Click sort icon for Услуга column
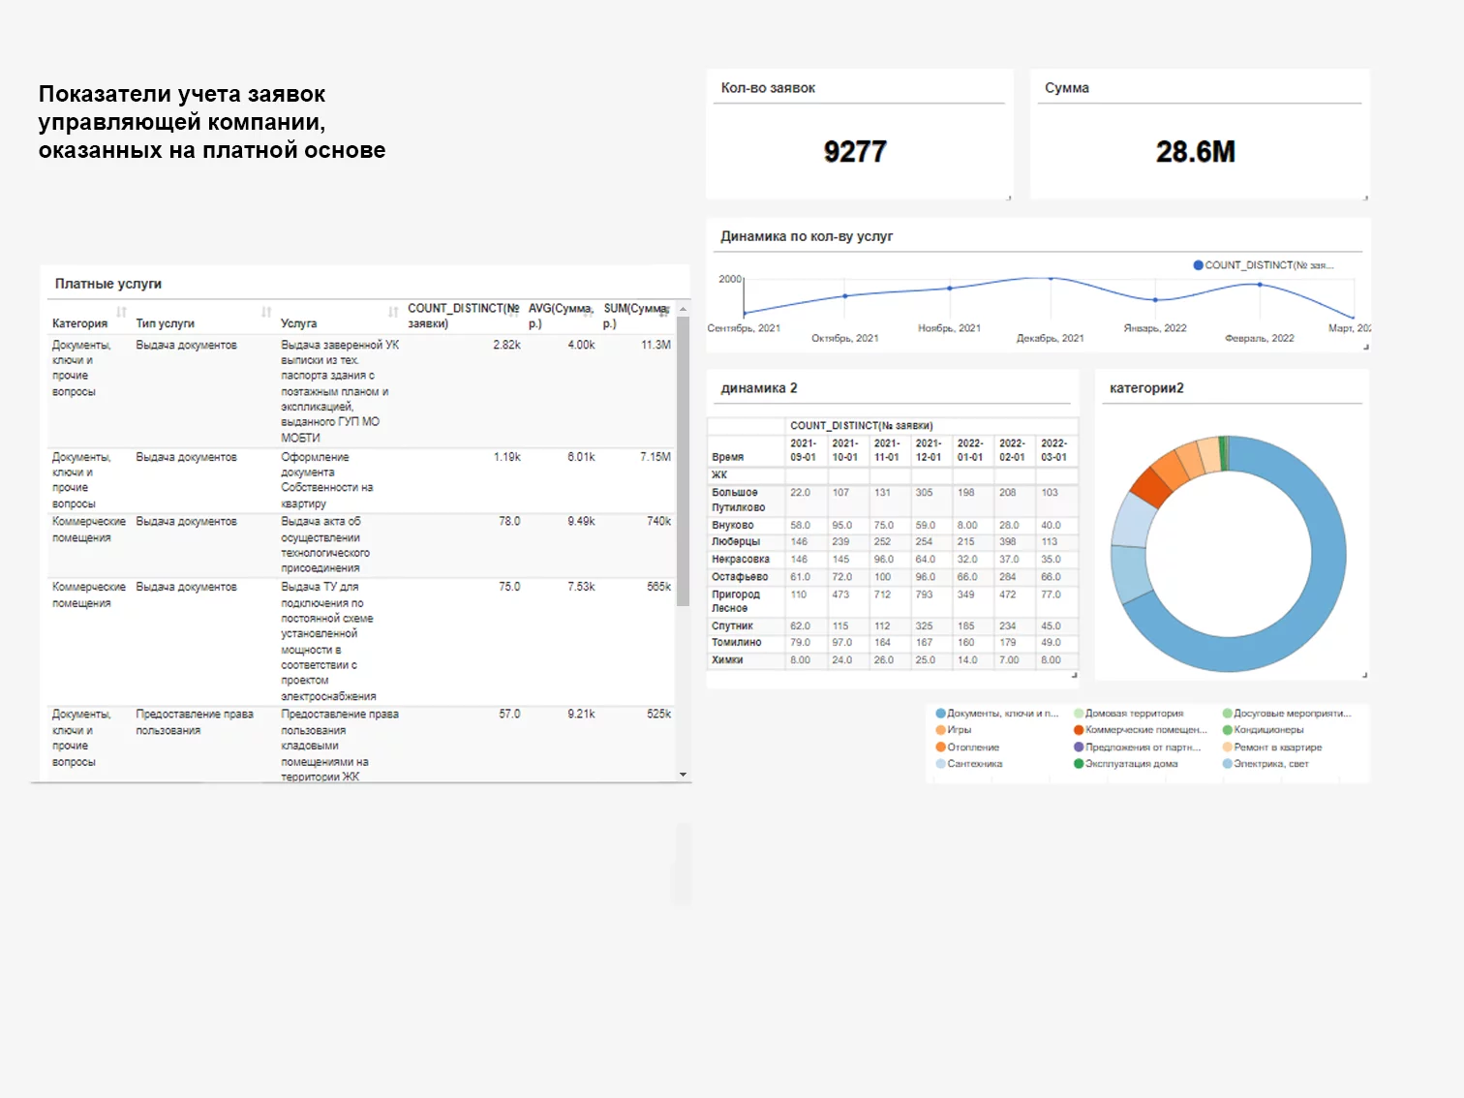This screenshot has height=1098, width=1464. coord(393,312)
